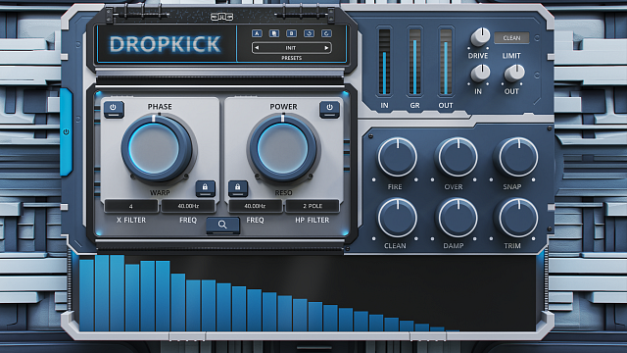Click the large POWER knob
627x353 pixels.
[283, 148]
